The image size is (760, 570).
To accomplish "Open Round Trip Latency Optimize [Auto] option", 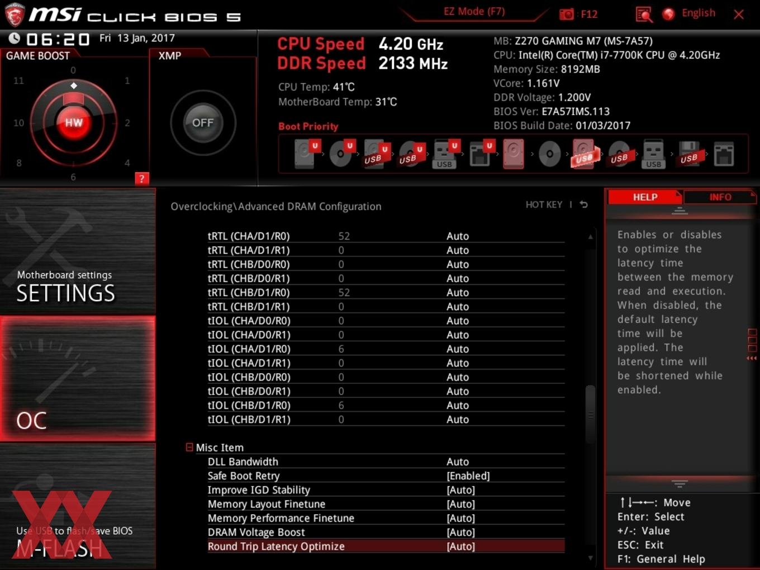I will [x=460, y=546].
